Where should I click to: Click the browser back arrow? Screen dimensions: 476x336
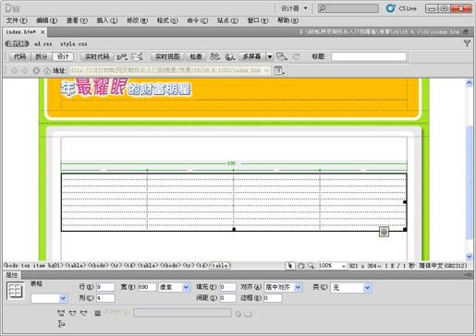14,70
